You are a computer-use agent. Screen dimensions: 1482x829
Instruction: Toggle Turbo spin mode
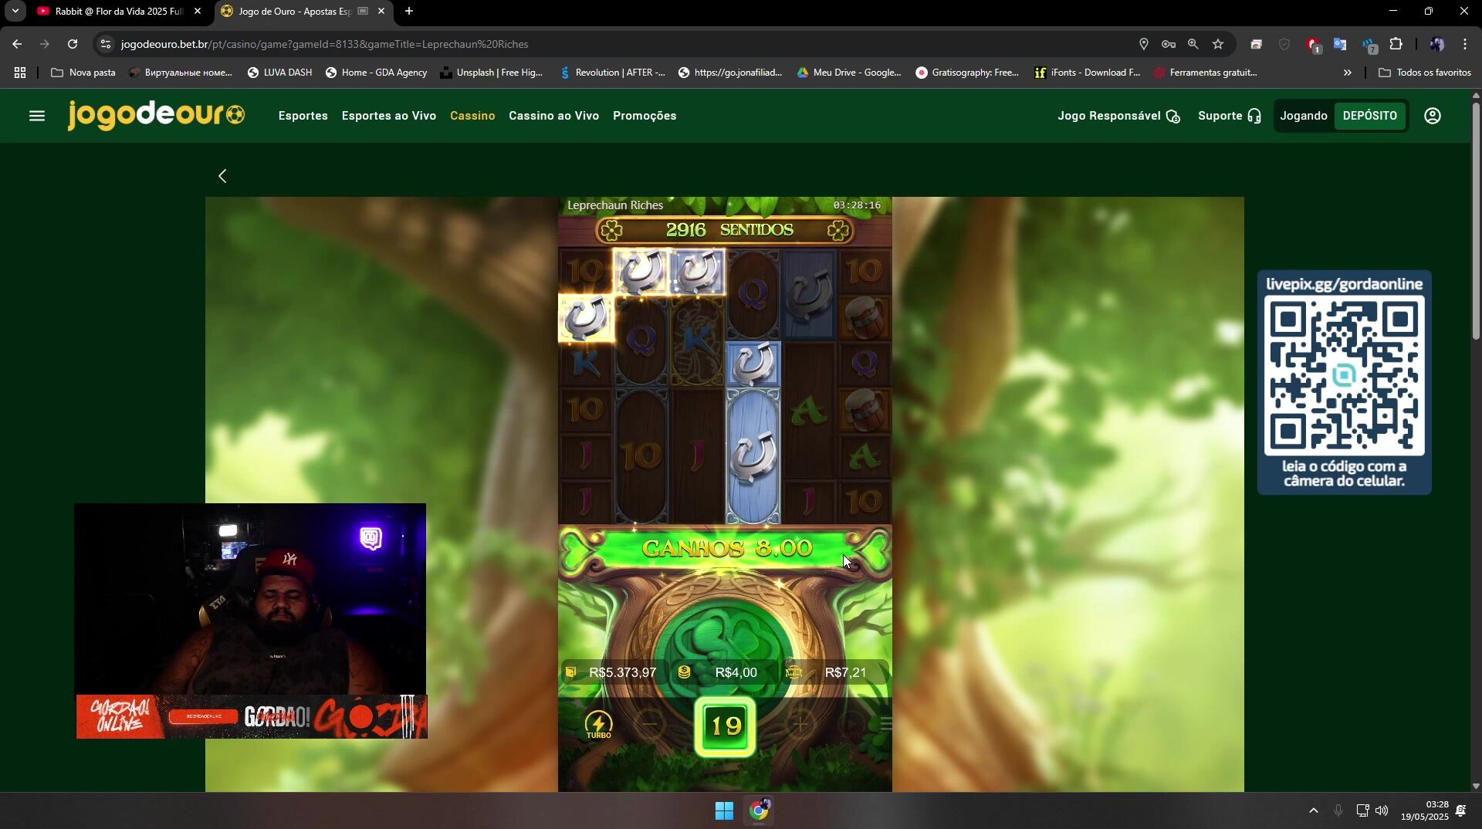tap(598, 725)
